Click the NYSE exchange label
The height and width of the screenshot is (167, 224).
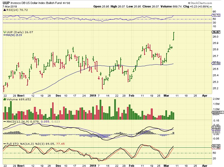click(x=67, y=3)
